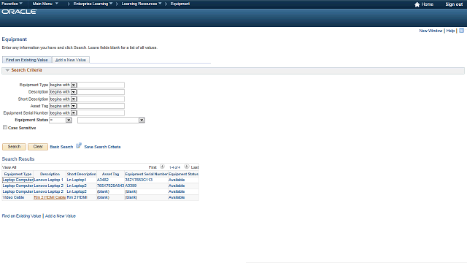Image resolution: width=467 pixels, height=263 pixels.
Task: Sort by Short Description column header
Action: pos(82,174)
